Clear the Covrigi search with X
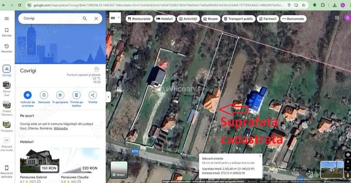Screen dimensions: 351x183 click(x=96, y=19)
